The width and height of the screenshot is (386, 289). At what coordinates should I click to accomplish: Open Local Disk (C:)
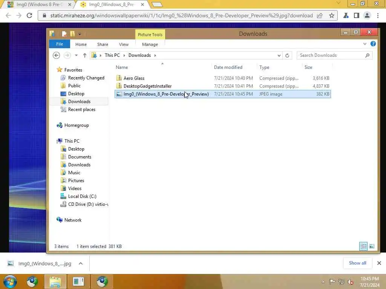tap(82, 196)
